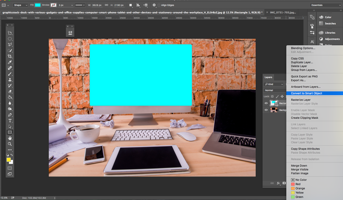Open the tool preset picker dropdown
The height and width of the screenshot is (200, 343).
pyautogui.click(x=6, y=5)
